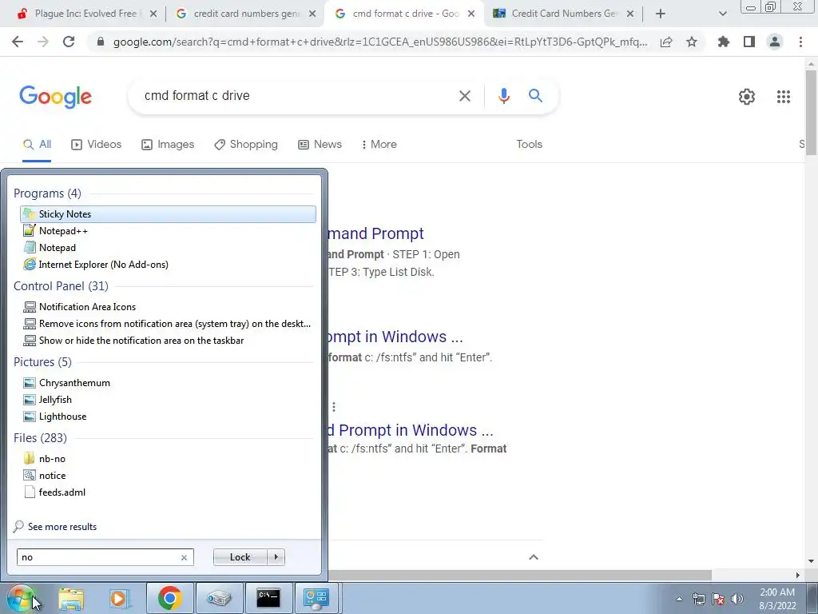The width and height of the screenshot is (818, 614).
Task: Open the feeds.adml file
Action: click(x=62, y=492)
